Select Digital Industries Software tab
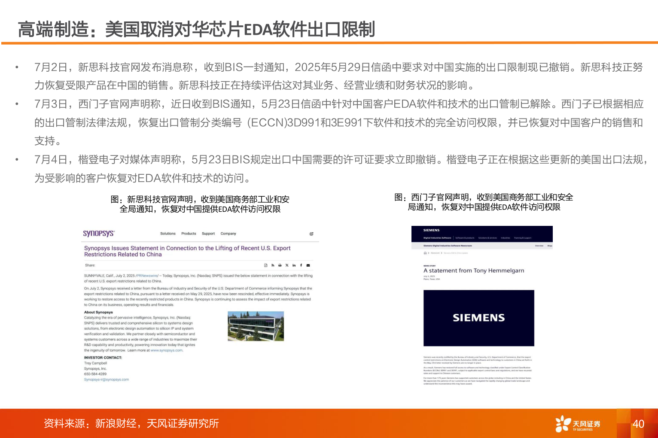Viewport: 658px width, 438px height. pos(437,238)
